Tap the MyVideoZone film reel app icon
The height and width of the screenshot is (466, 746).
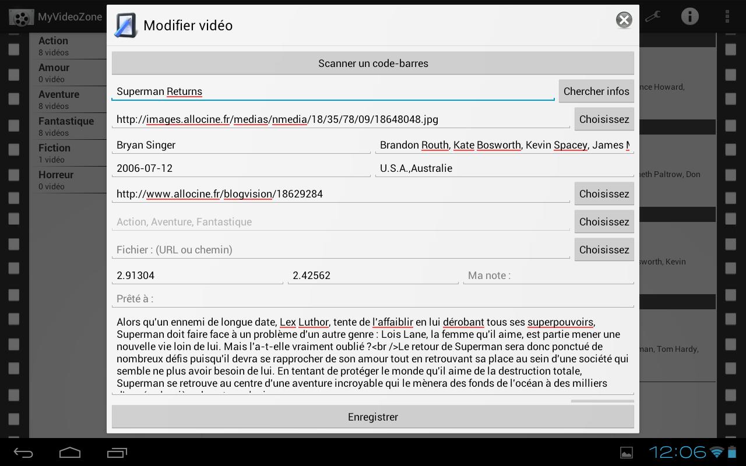coord(21,17)
